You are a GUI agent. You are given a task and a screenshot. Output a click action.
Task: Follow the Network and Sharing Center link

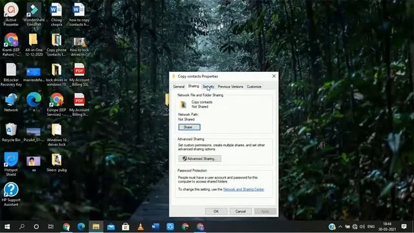(243, 190)
